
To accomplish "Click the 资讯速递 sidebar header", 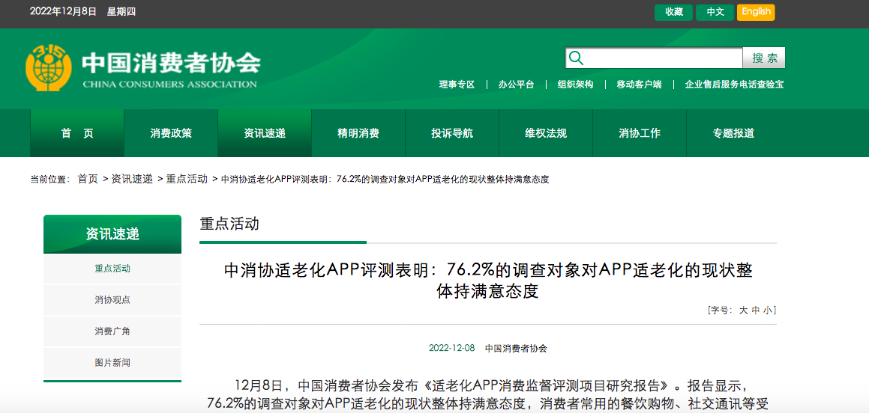I will pyautogui.click(x=112, y=234).
